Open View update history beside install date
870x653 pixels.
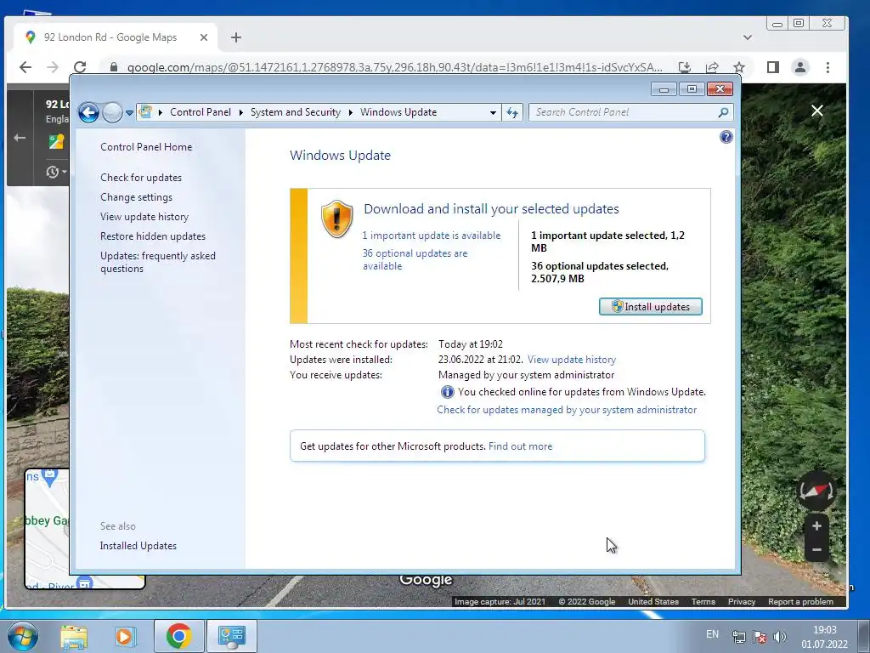572,360
